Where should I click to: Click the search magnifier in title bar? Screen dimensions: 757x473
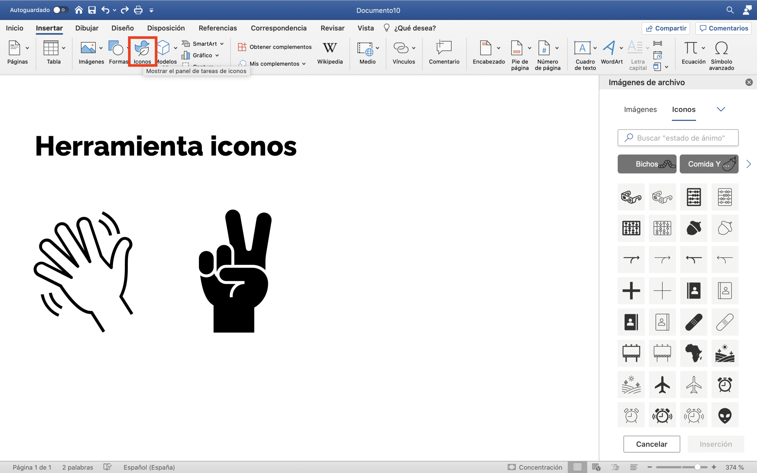tap(730, 10)
